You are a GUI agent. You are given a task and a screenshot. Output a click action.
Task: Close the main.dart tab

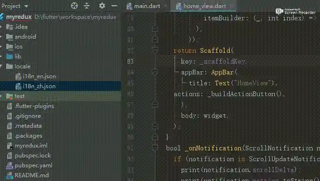click(165, 6)
